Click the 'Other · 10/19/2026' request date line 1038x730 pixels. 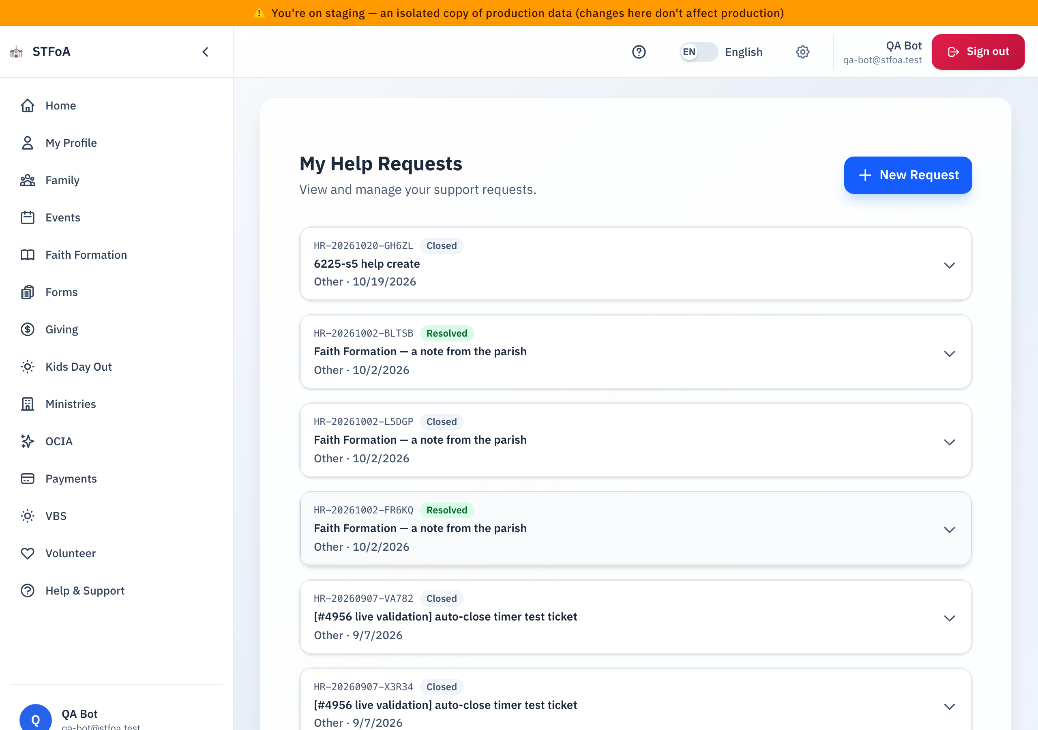click(x=365, y=282)
